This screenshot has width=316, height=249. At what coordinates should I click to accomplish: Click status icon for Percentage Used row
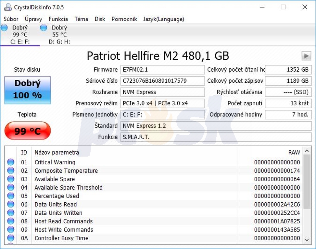(11, 196)
